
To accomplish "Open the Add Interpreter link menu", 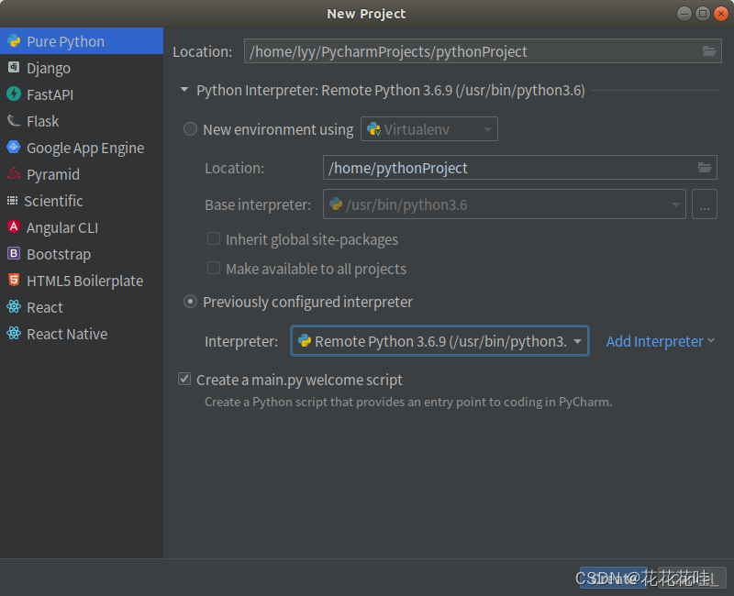I will point(661,341).
